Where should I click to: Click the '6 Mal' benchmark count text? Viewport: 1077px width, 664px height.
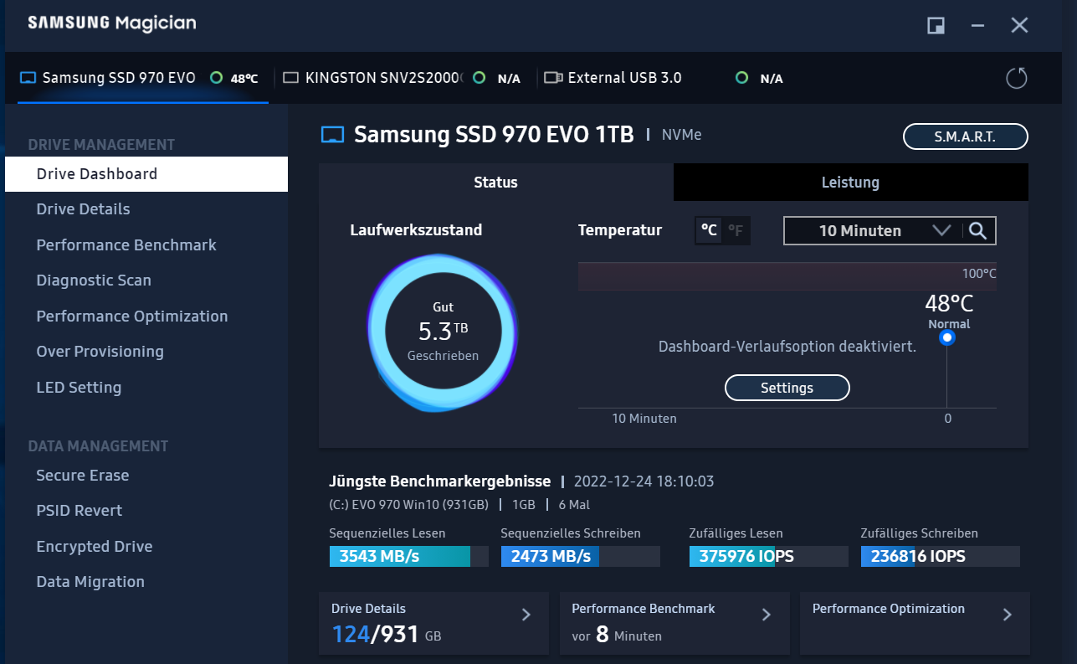[575, 505]
